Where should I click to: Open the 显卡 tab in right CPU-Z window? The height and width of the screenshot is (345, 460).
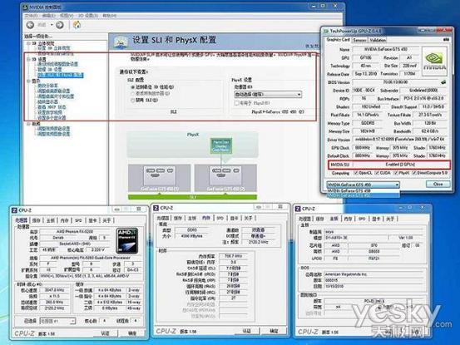pyautogui.click(x=376, y=219)
